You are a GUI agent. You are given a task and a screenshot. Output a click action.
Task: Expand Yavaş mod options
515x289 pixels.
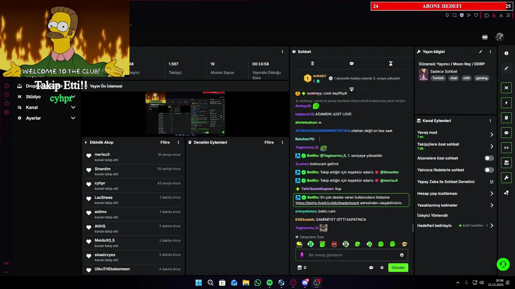(x=491, y=134)
